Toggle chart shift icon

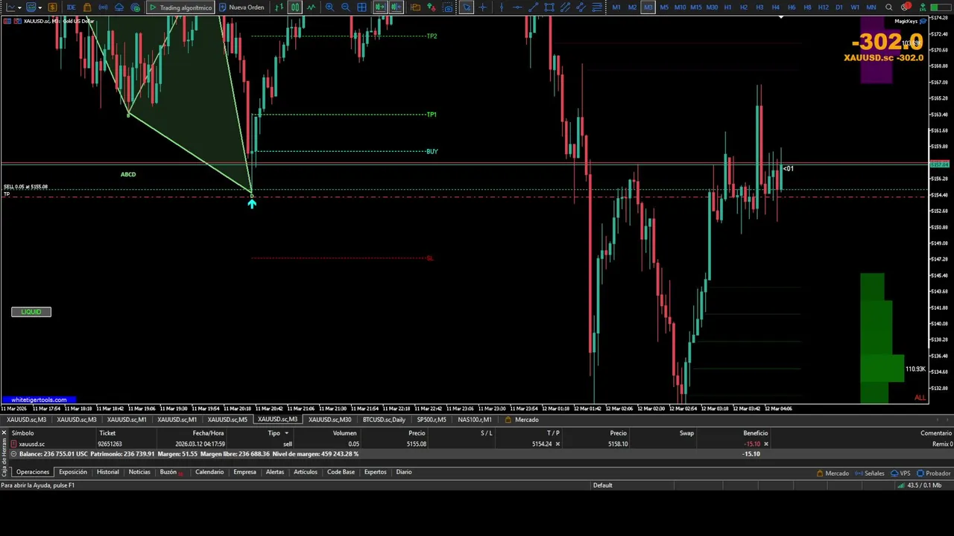tap(396, 7)
